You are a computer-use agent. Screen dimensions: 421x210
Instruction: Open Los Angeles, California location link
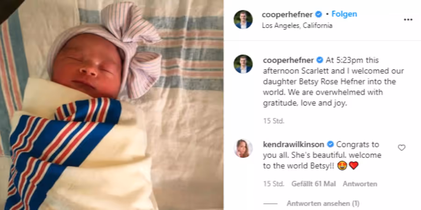click(x=297, y=26)
